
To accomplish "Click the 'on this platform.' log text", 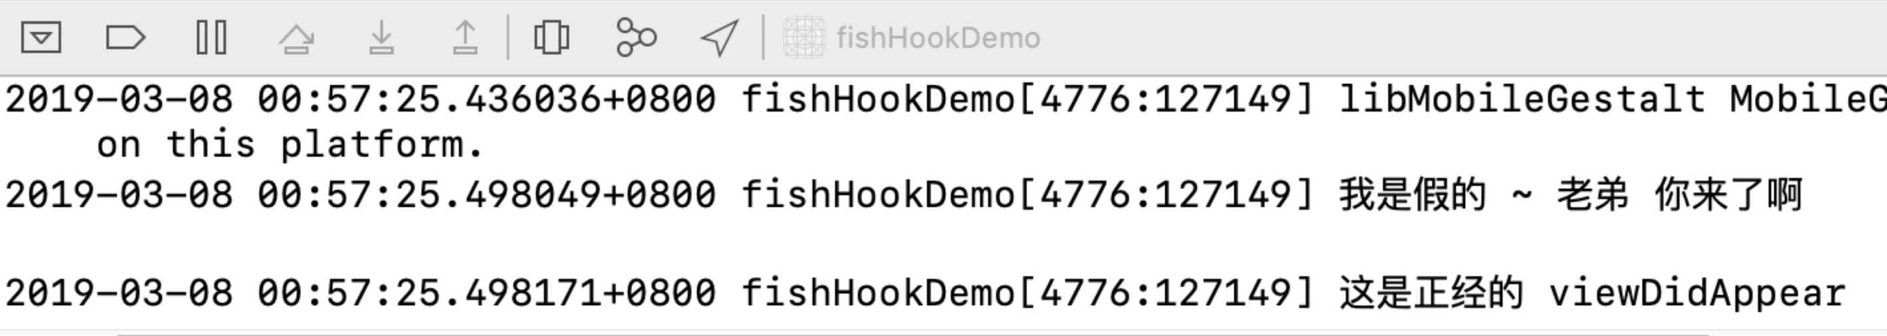I will pyautogui.click(x=290, y=144).
